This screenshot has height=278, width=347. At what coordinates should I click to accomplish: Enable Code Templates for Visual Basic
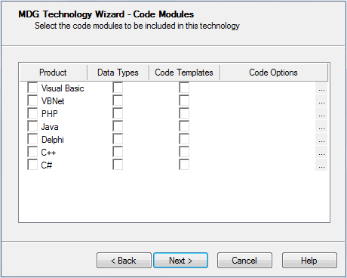[x=184, y=88]
